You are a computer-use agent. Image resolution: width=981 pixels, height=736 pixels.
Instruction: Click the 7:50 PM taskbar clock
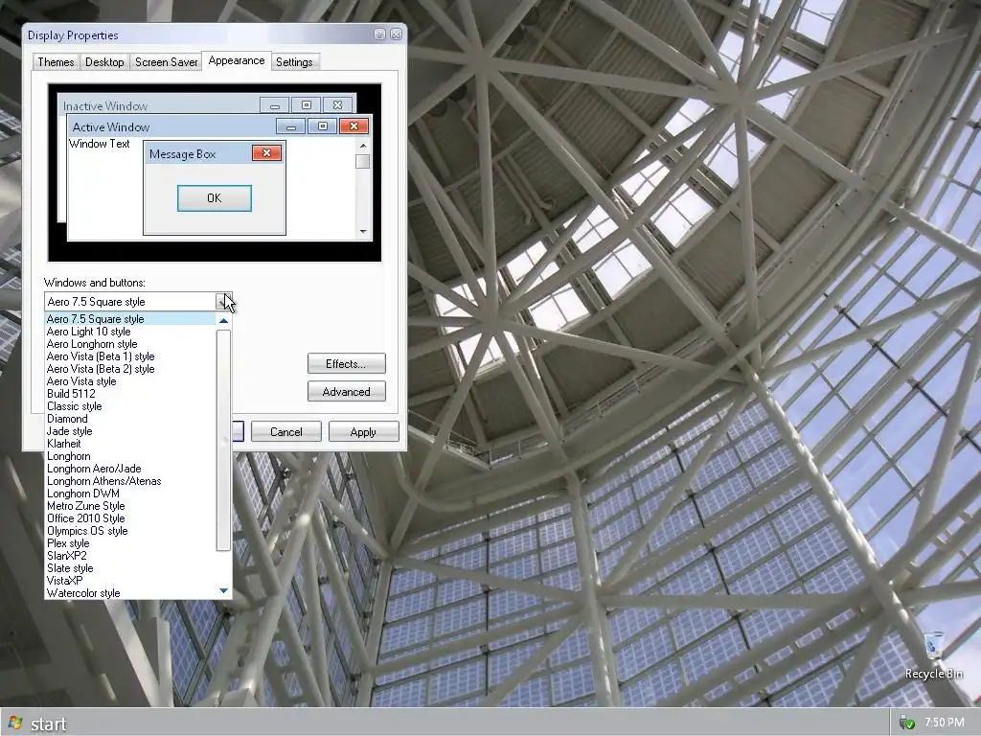coord(945,723)
